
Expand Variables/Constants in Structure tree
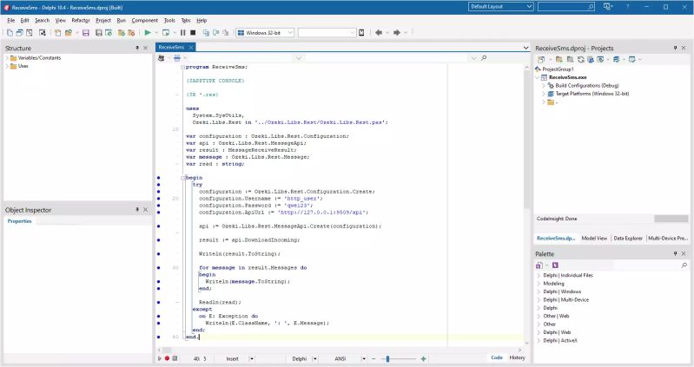click(7, 58)
